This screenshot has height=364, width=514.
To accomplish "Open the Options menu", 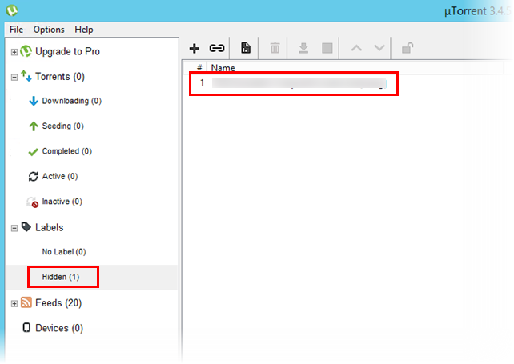I will pos(49,30).
